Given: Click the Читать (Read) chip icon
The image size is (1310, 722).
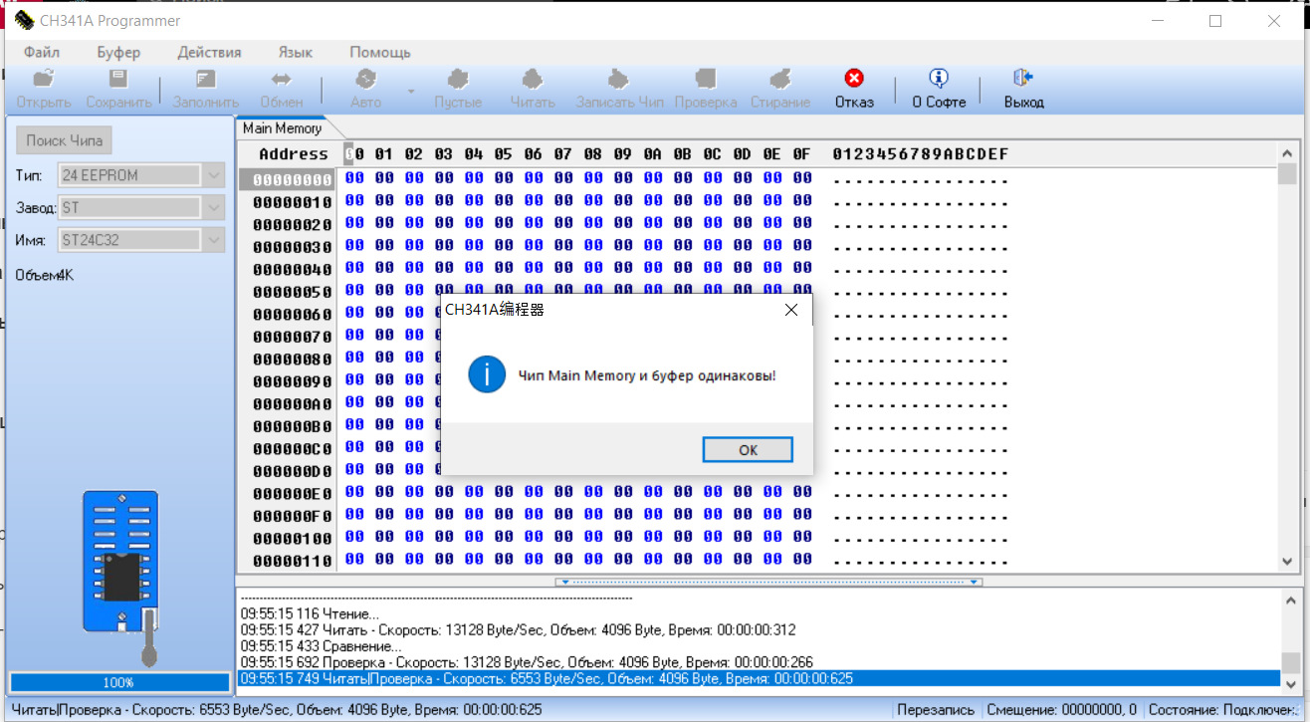Looking at the screenshot, I should 533,79.
